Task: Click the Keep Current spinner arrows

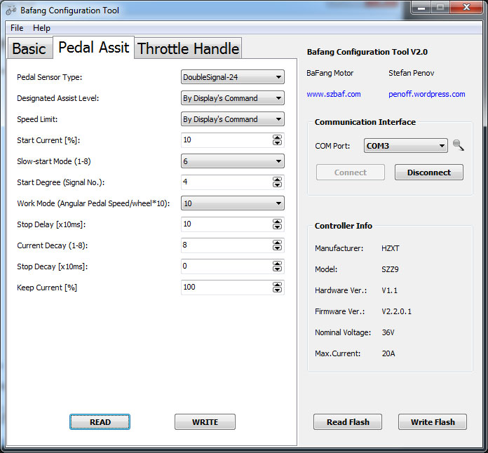Action: coord(277,288)
